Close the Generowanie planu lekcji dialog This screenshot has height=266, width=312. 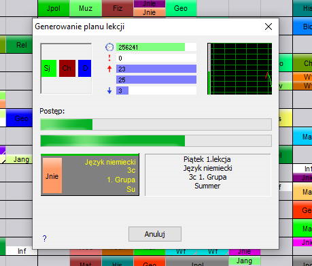tap(268, 27)
